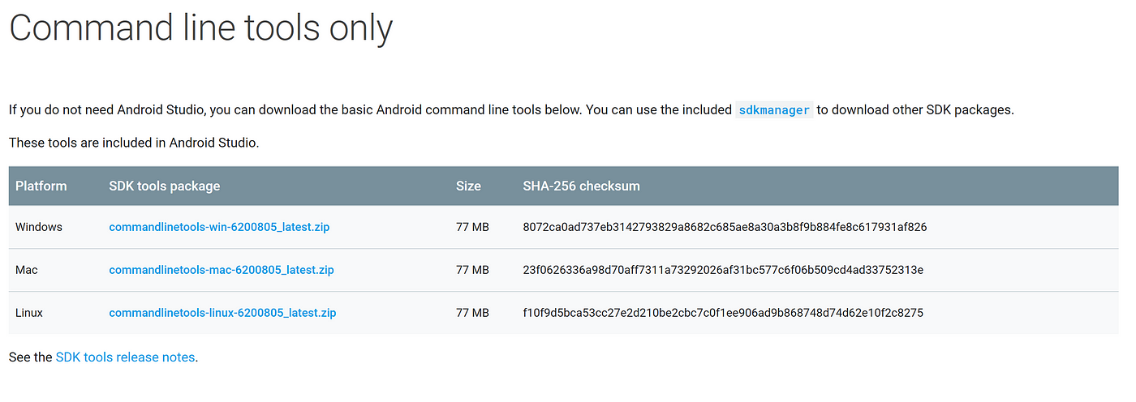Click the 'These tools are included' paragraph
This screenshot has height=402, width=1136.
134,143
